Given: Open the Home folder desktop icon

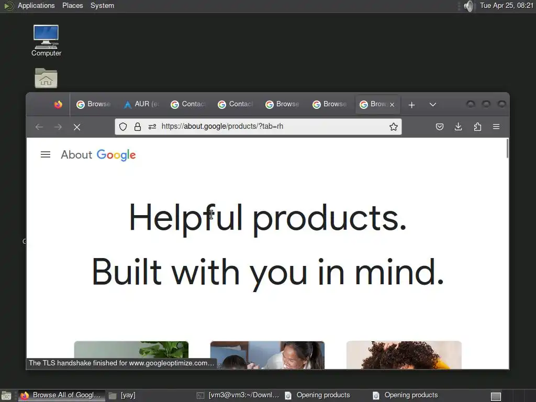Looking at the screenshot, I should (x=46, y=79).
